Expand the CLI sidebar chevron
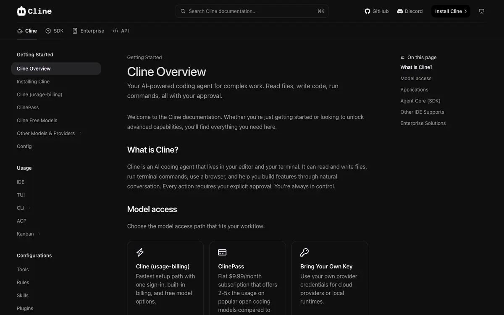The width and height of the screenshot is (504, 315). pos(30,208)
